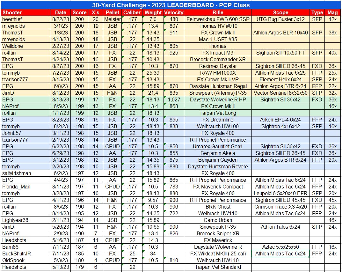This screenshot has width=342, height=272.
Task: Click the Taipan Vet Standard cell
Action: [218, 267]
